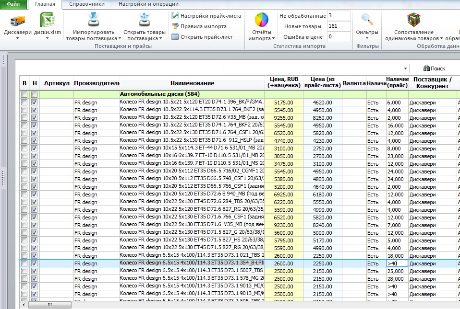Sort by Артикул column header
This screenshot has width=460, height=309.
(x=57, y=83)
